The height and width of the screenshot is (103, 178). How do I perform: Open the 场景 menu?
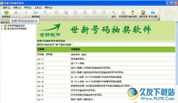point(17,7)
